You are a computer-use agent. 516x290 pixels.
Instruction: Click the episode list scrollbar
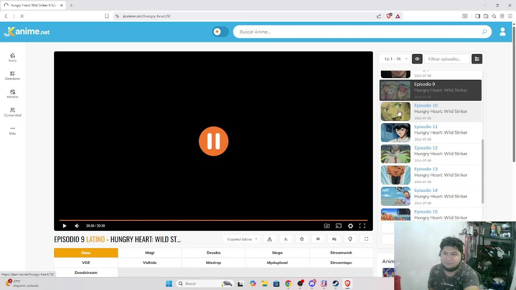(483, 171)
